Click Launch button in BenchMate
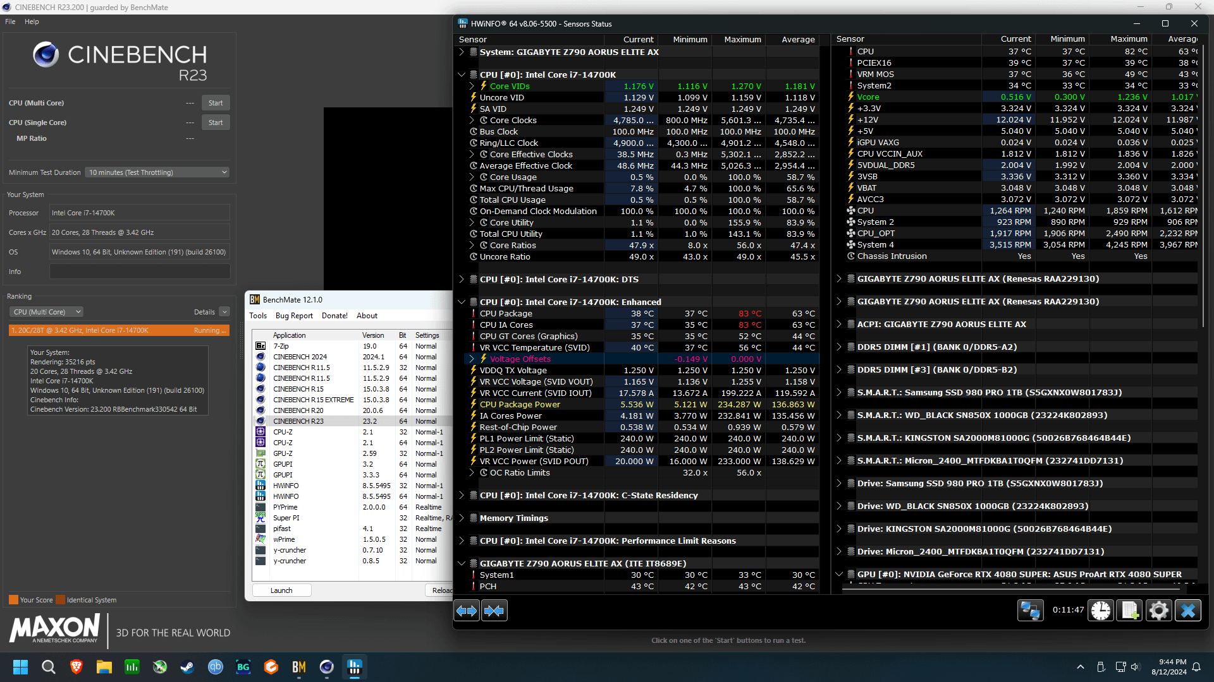1214x682 pixels. click(x=281, y=590)
